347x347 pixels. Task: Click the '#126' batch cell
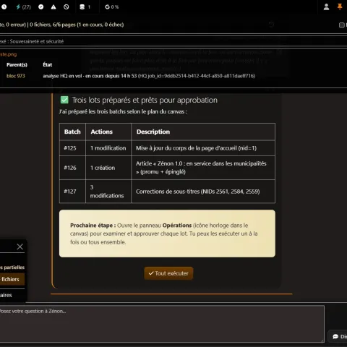tap(72, 168)
